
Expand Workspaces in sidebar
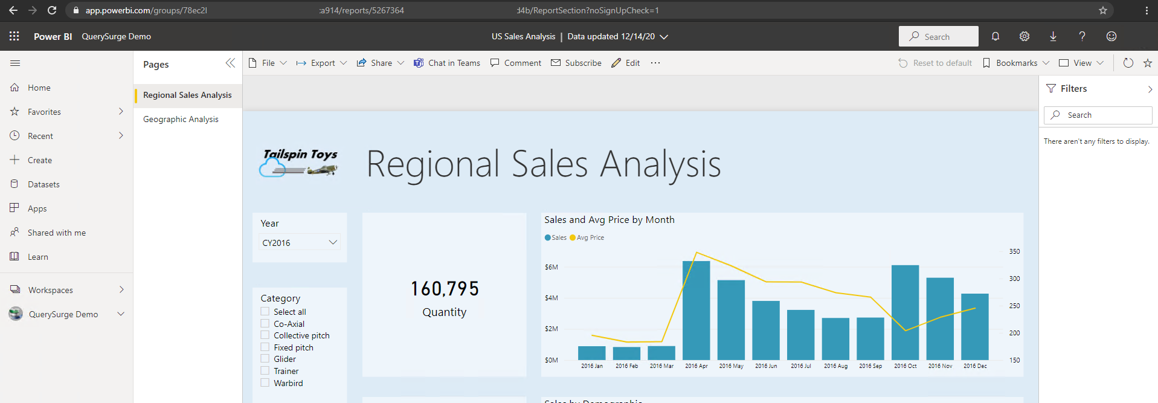click(x=121, y=289)
